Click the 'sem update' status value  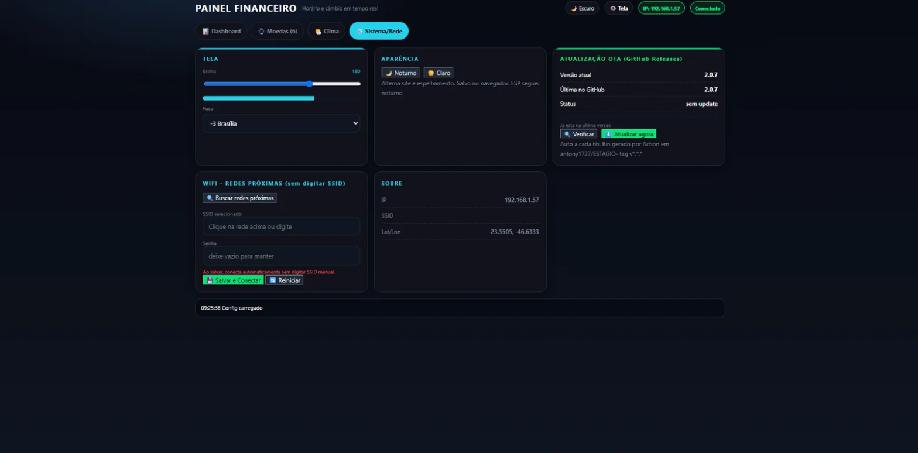click(x=702, y=104)
